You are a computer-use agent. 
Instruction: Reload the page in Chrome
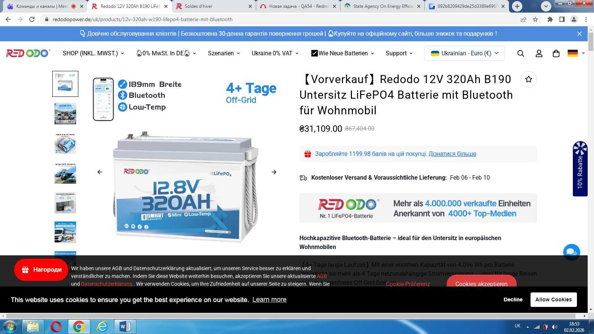32,19
